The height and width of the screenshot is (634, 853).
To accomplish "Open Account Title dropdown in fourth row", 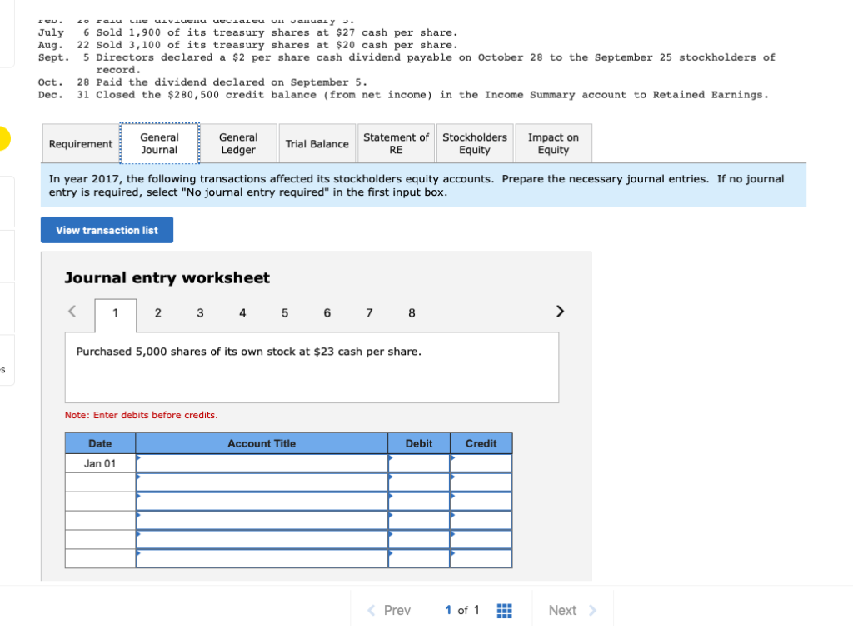I will [x=262, y=521].
